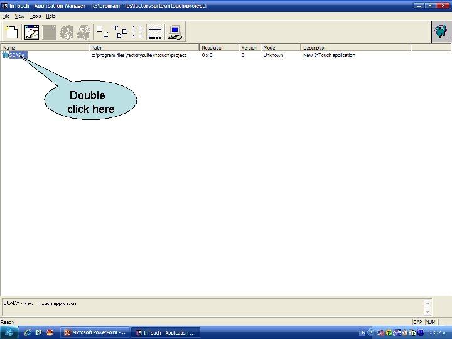Sort by the Resolution column header
Viewport: 452px width, 339px height.
point(219,48)
